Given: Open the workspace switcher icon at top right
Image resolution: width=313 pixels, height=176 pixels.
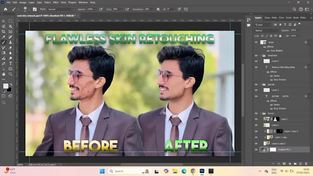Looking at the screenshot, I should point(307,9).
